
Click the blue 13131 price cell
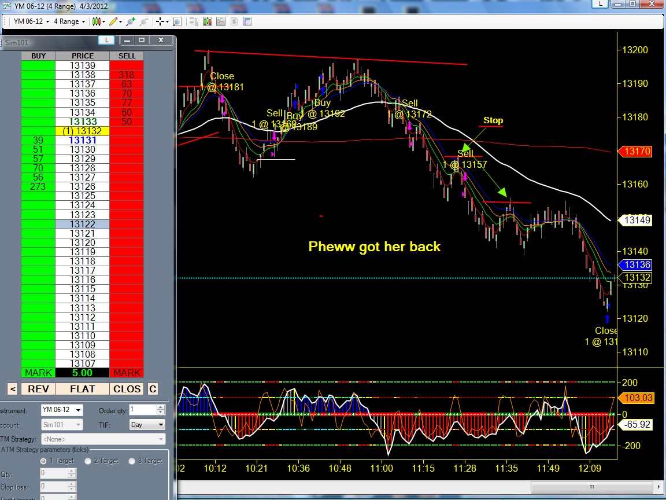tap(83, 140)
